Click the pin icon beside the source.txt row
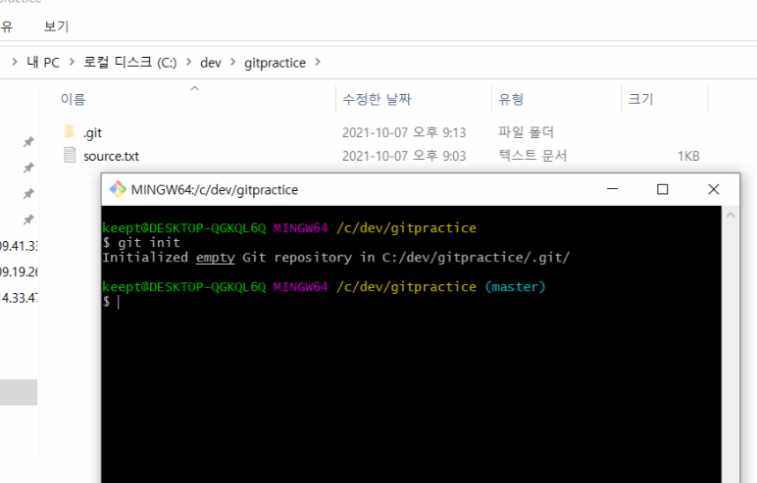 click(28, 168)
